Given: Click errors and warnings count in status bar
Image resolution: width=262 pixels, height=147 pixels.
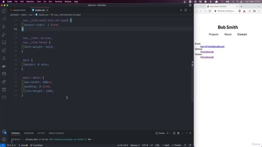Looking at the screenshot, I should [11, 145].
